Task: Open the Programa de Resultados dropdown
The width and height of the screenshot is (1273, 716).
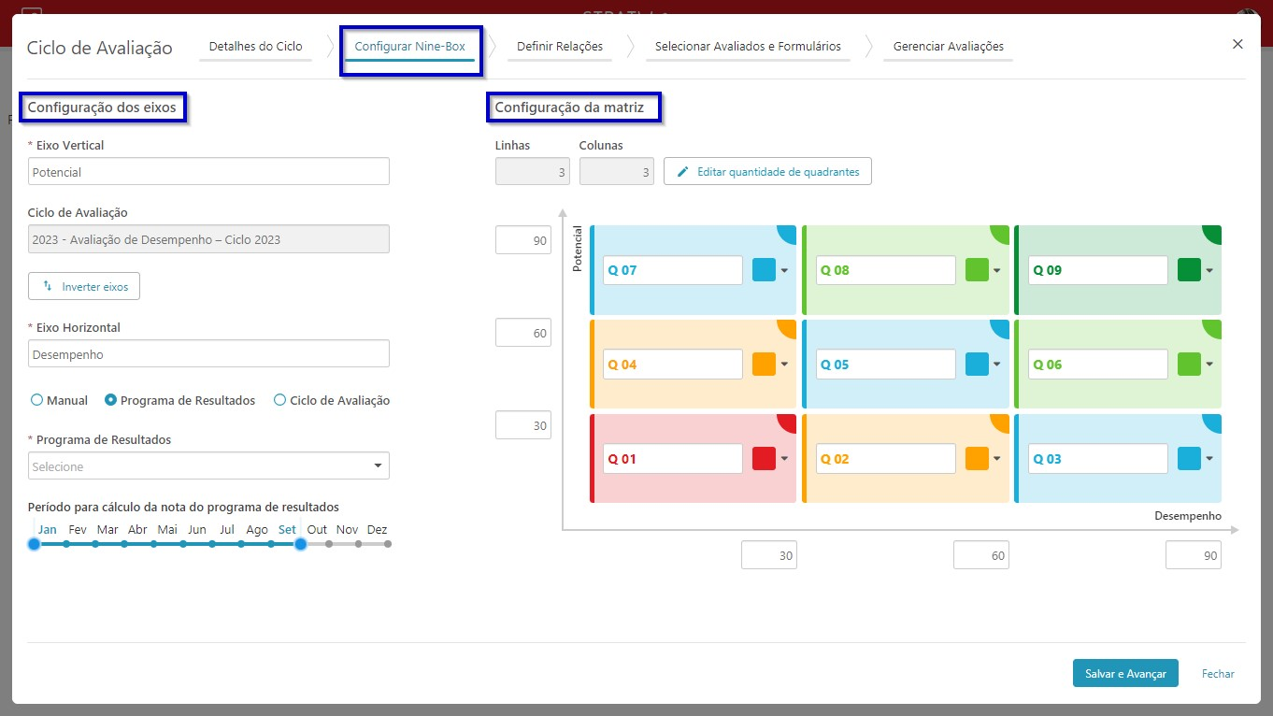Action: point(208,465)
